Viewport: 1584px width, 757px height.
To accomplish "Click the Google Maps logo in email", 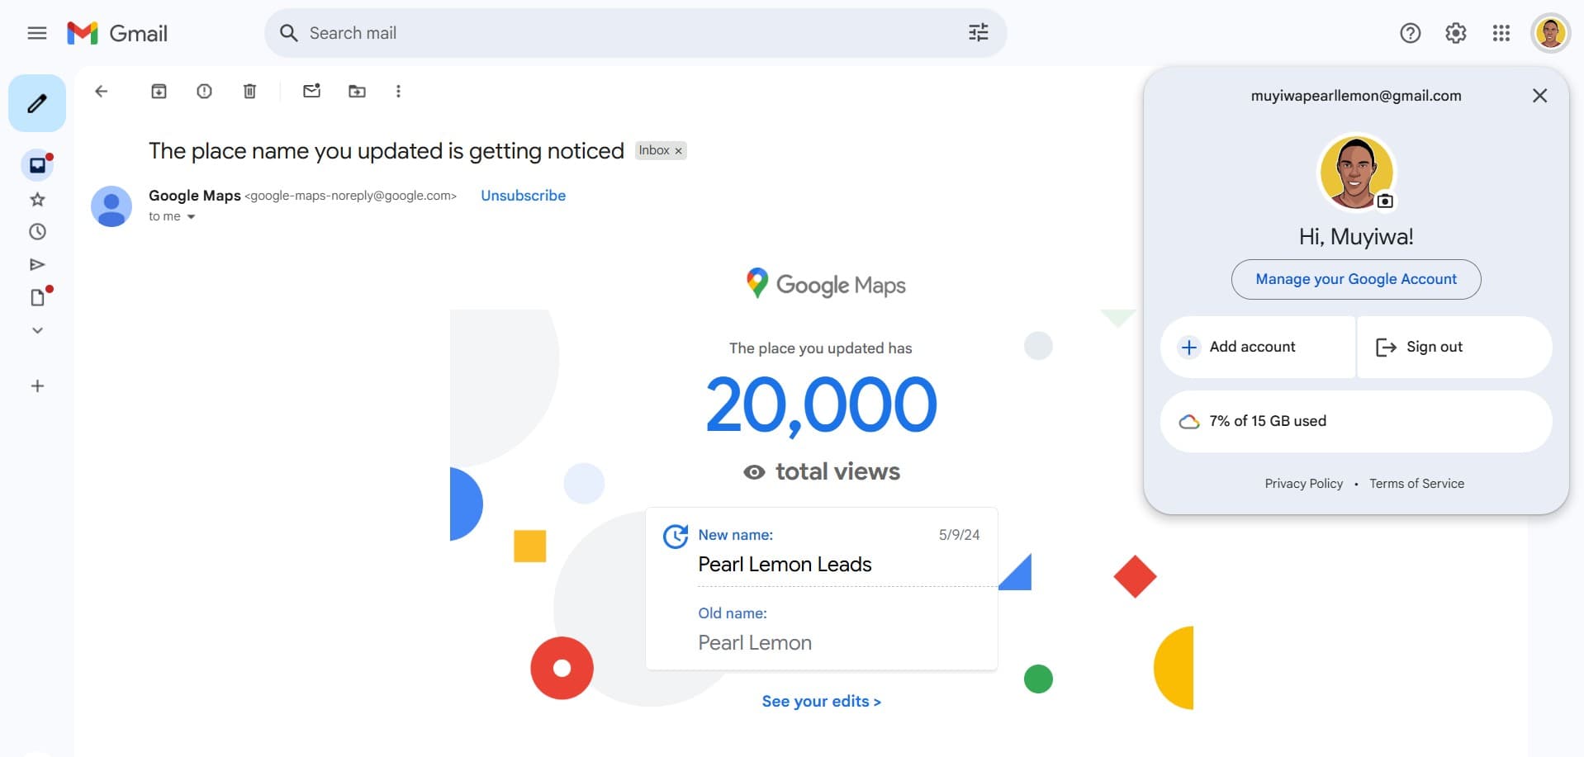I will [825, 285].
